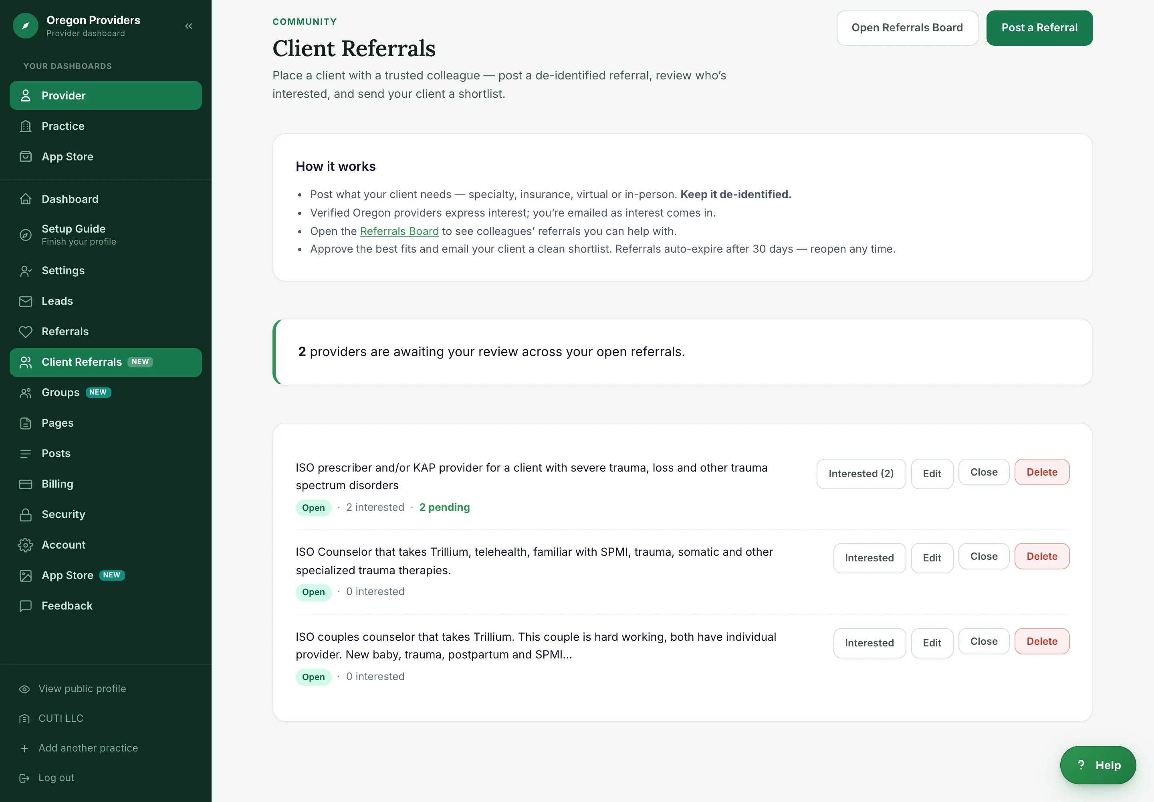Screen dimensions: 1154x802
Task: Click the Referrals heart icon
Action: [x=26, y=332]
